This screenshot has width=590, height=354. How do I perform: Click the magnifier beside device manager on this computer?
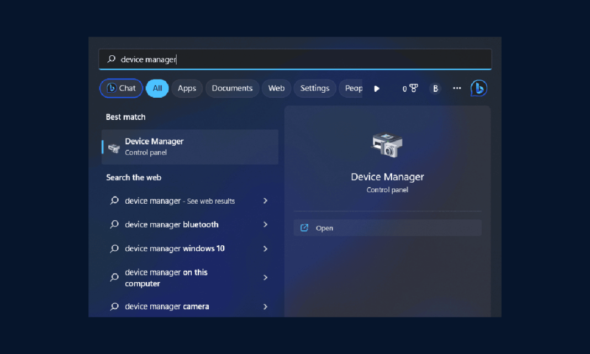tap(114, 277)
